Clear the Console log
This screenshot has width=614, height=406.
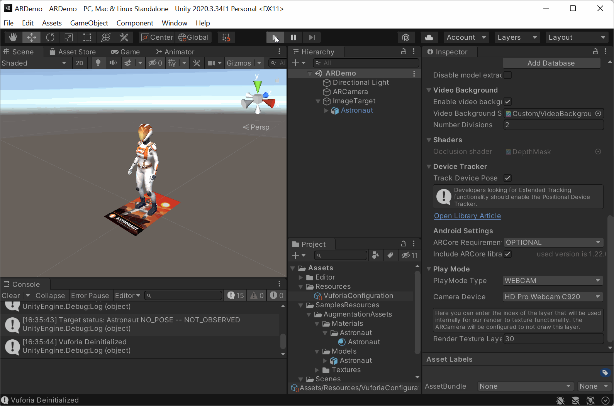pos(11,296)
